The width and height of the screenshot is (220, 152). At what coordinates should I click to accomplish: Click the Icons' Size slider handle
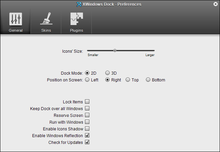[x=115, y=51]
